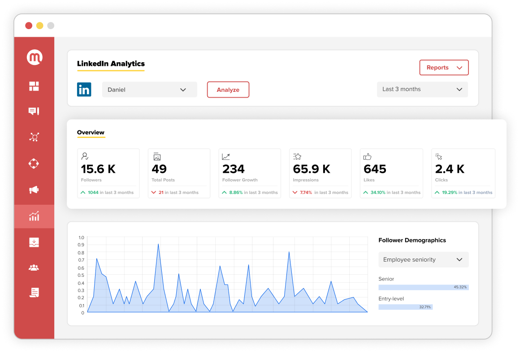Click the 8.86% growth change text
This screenshot has width=520, height=353.
coord(253,193)
